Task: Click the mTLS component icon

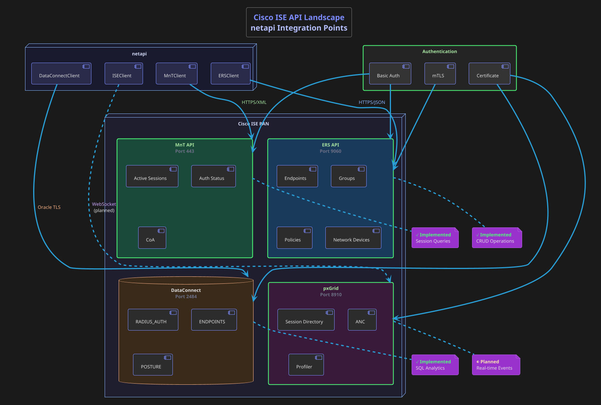Action: (x=450, y=66)
